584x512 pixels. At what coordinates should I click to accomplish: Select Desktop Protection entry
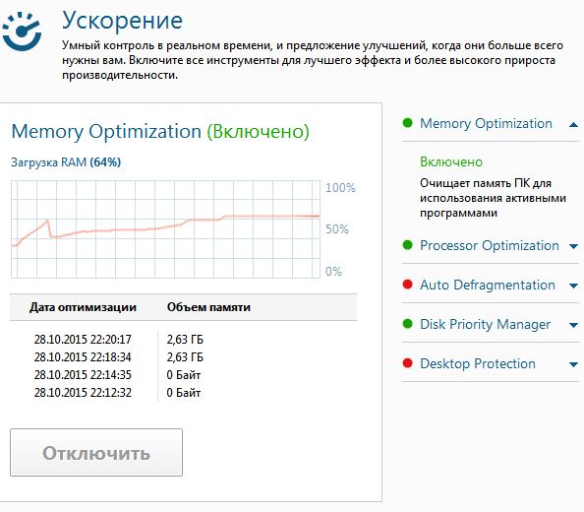click(478, 363)
